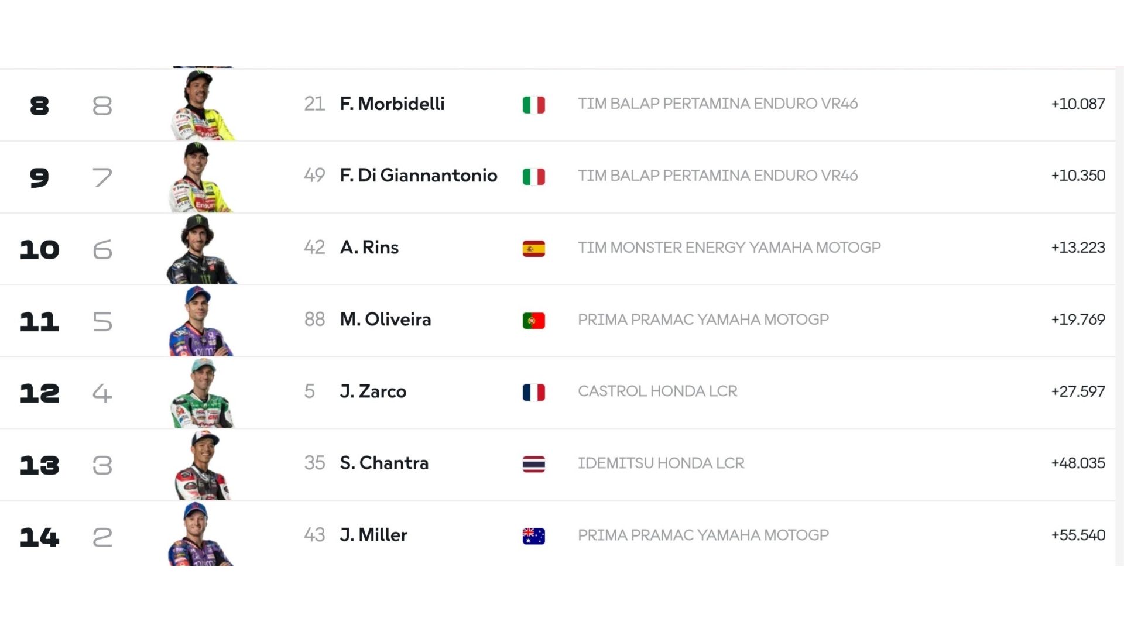Open J. Zarco's rider photo
1124x632 pixels.
pyautogui.click(x=202, y=393)
